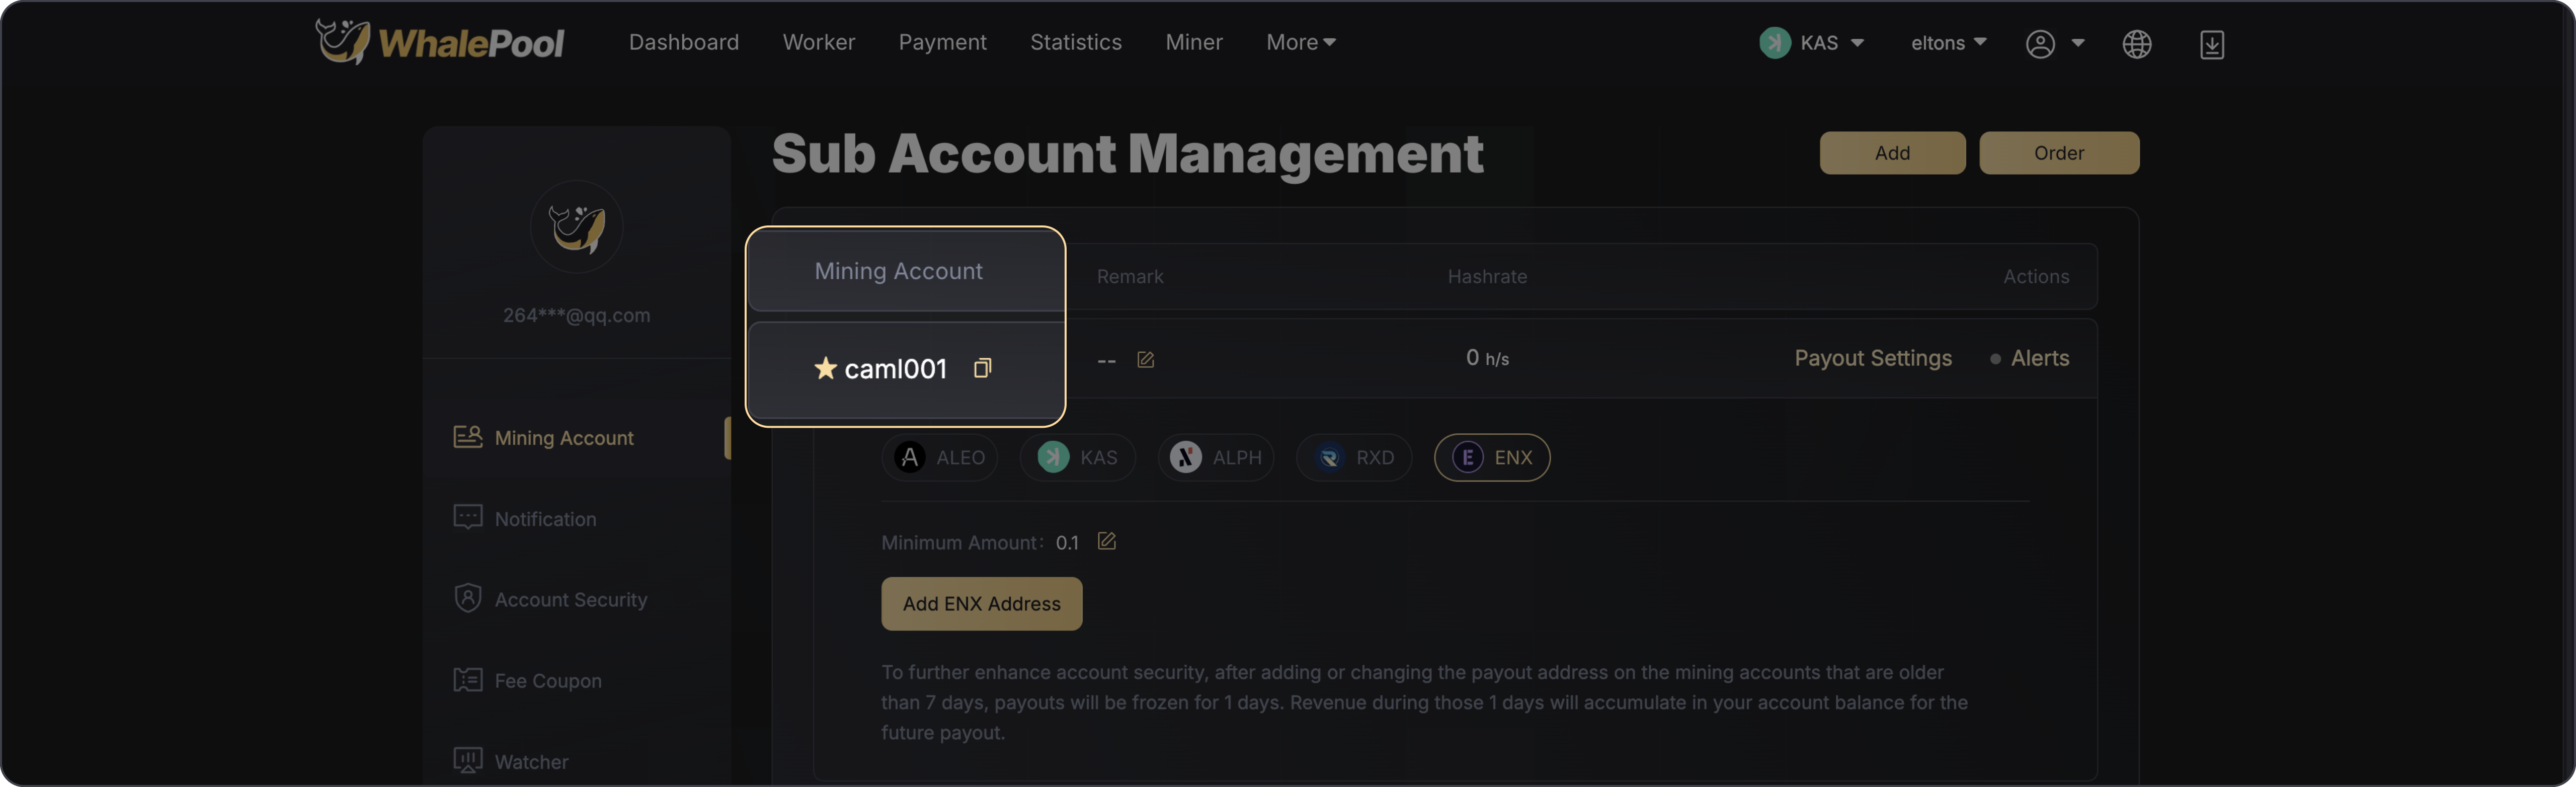Select the ALEO coin chip
This screenshot has height=787, width=2576.
tap(940, 457)
